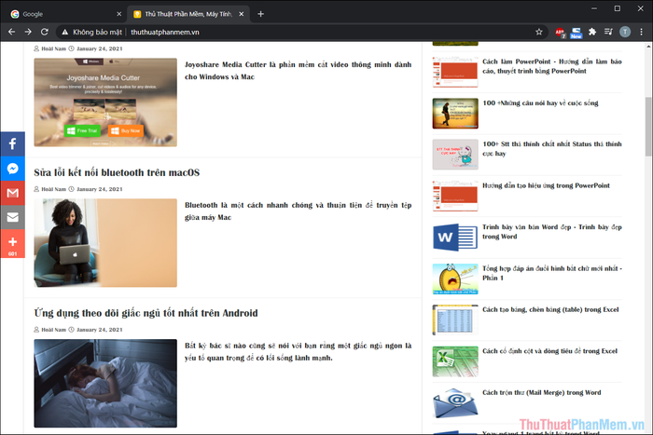Click the Stt thả thính cartoon thumbnail
The image size is (653, 435).
point(455,155)
